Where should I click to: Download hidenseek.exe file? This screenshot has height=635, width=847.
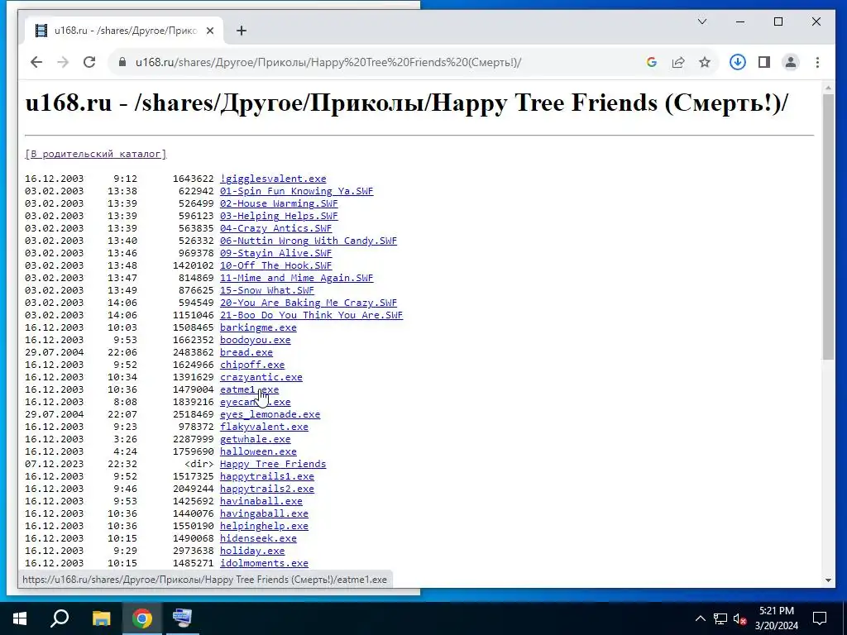[258, 539]
